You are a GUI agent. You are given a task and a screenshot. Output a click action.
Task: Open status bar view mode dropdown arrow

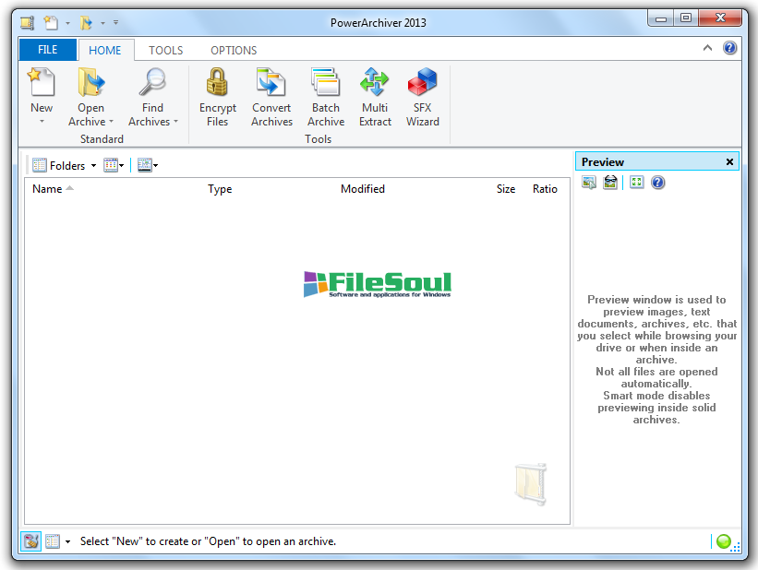click(x=67, y=541)
